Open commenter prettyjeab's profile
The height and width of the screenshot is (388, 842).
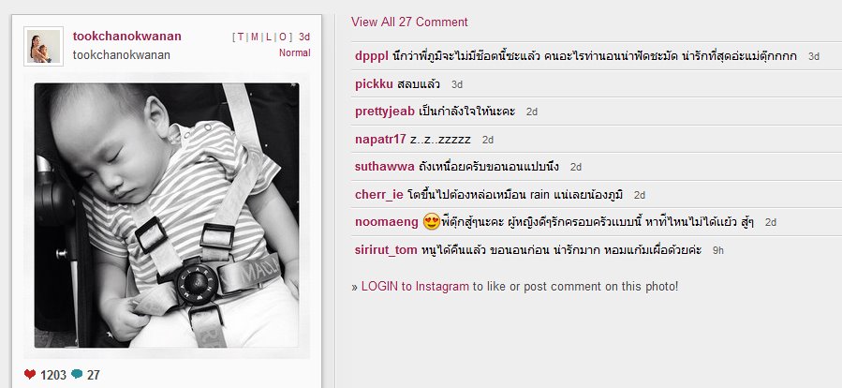point(385,112)
